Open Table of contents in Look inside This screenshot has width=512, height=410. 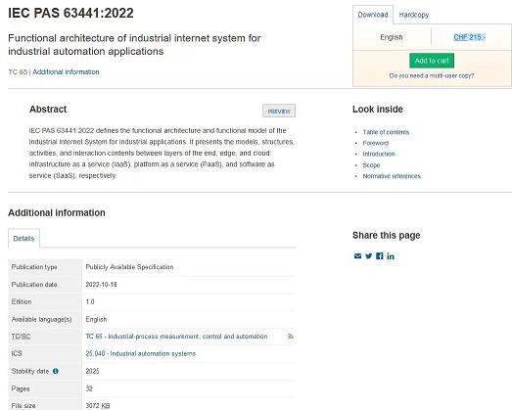tap(386, 132)
